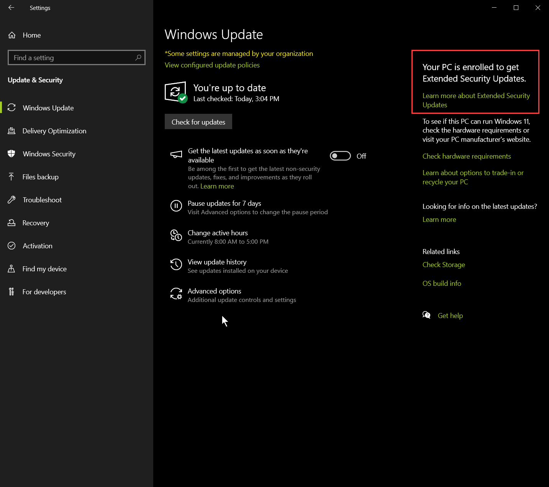Open Delivery Optimization settings page

(x=54, y=131)
